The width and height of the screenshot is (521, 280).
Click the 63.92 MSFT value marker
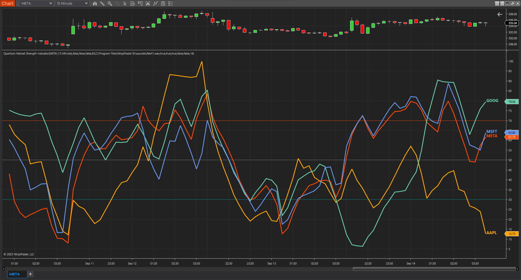click(512, 133)
